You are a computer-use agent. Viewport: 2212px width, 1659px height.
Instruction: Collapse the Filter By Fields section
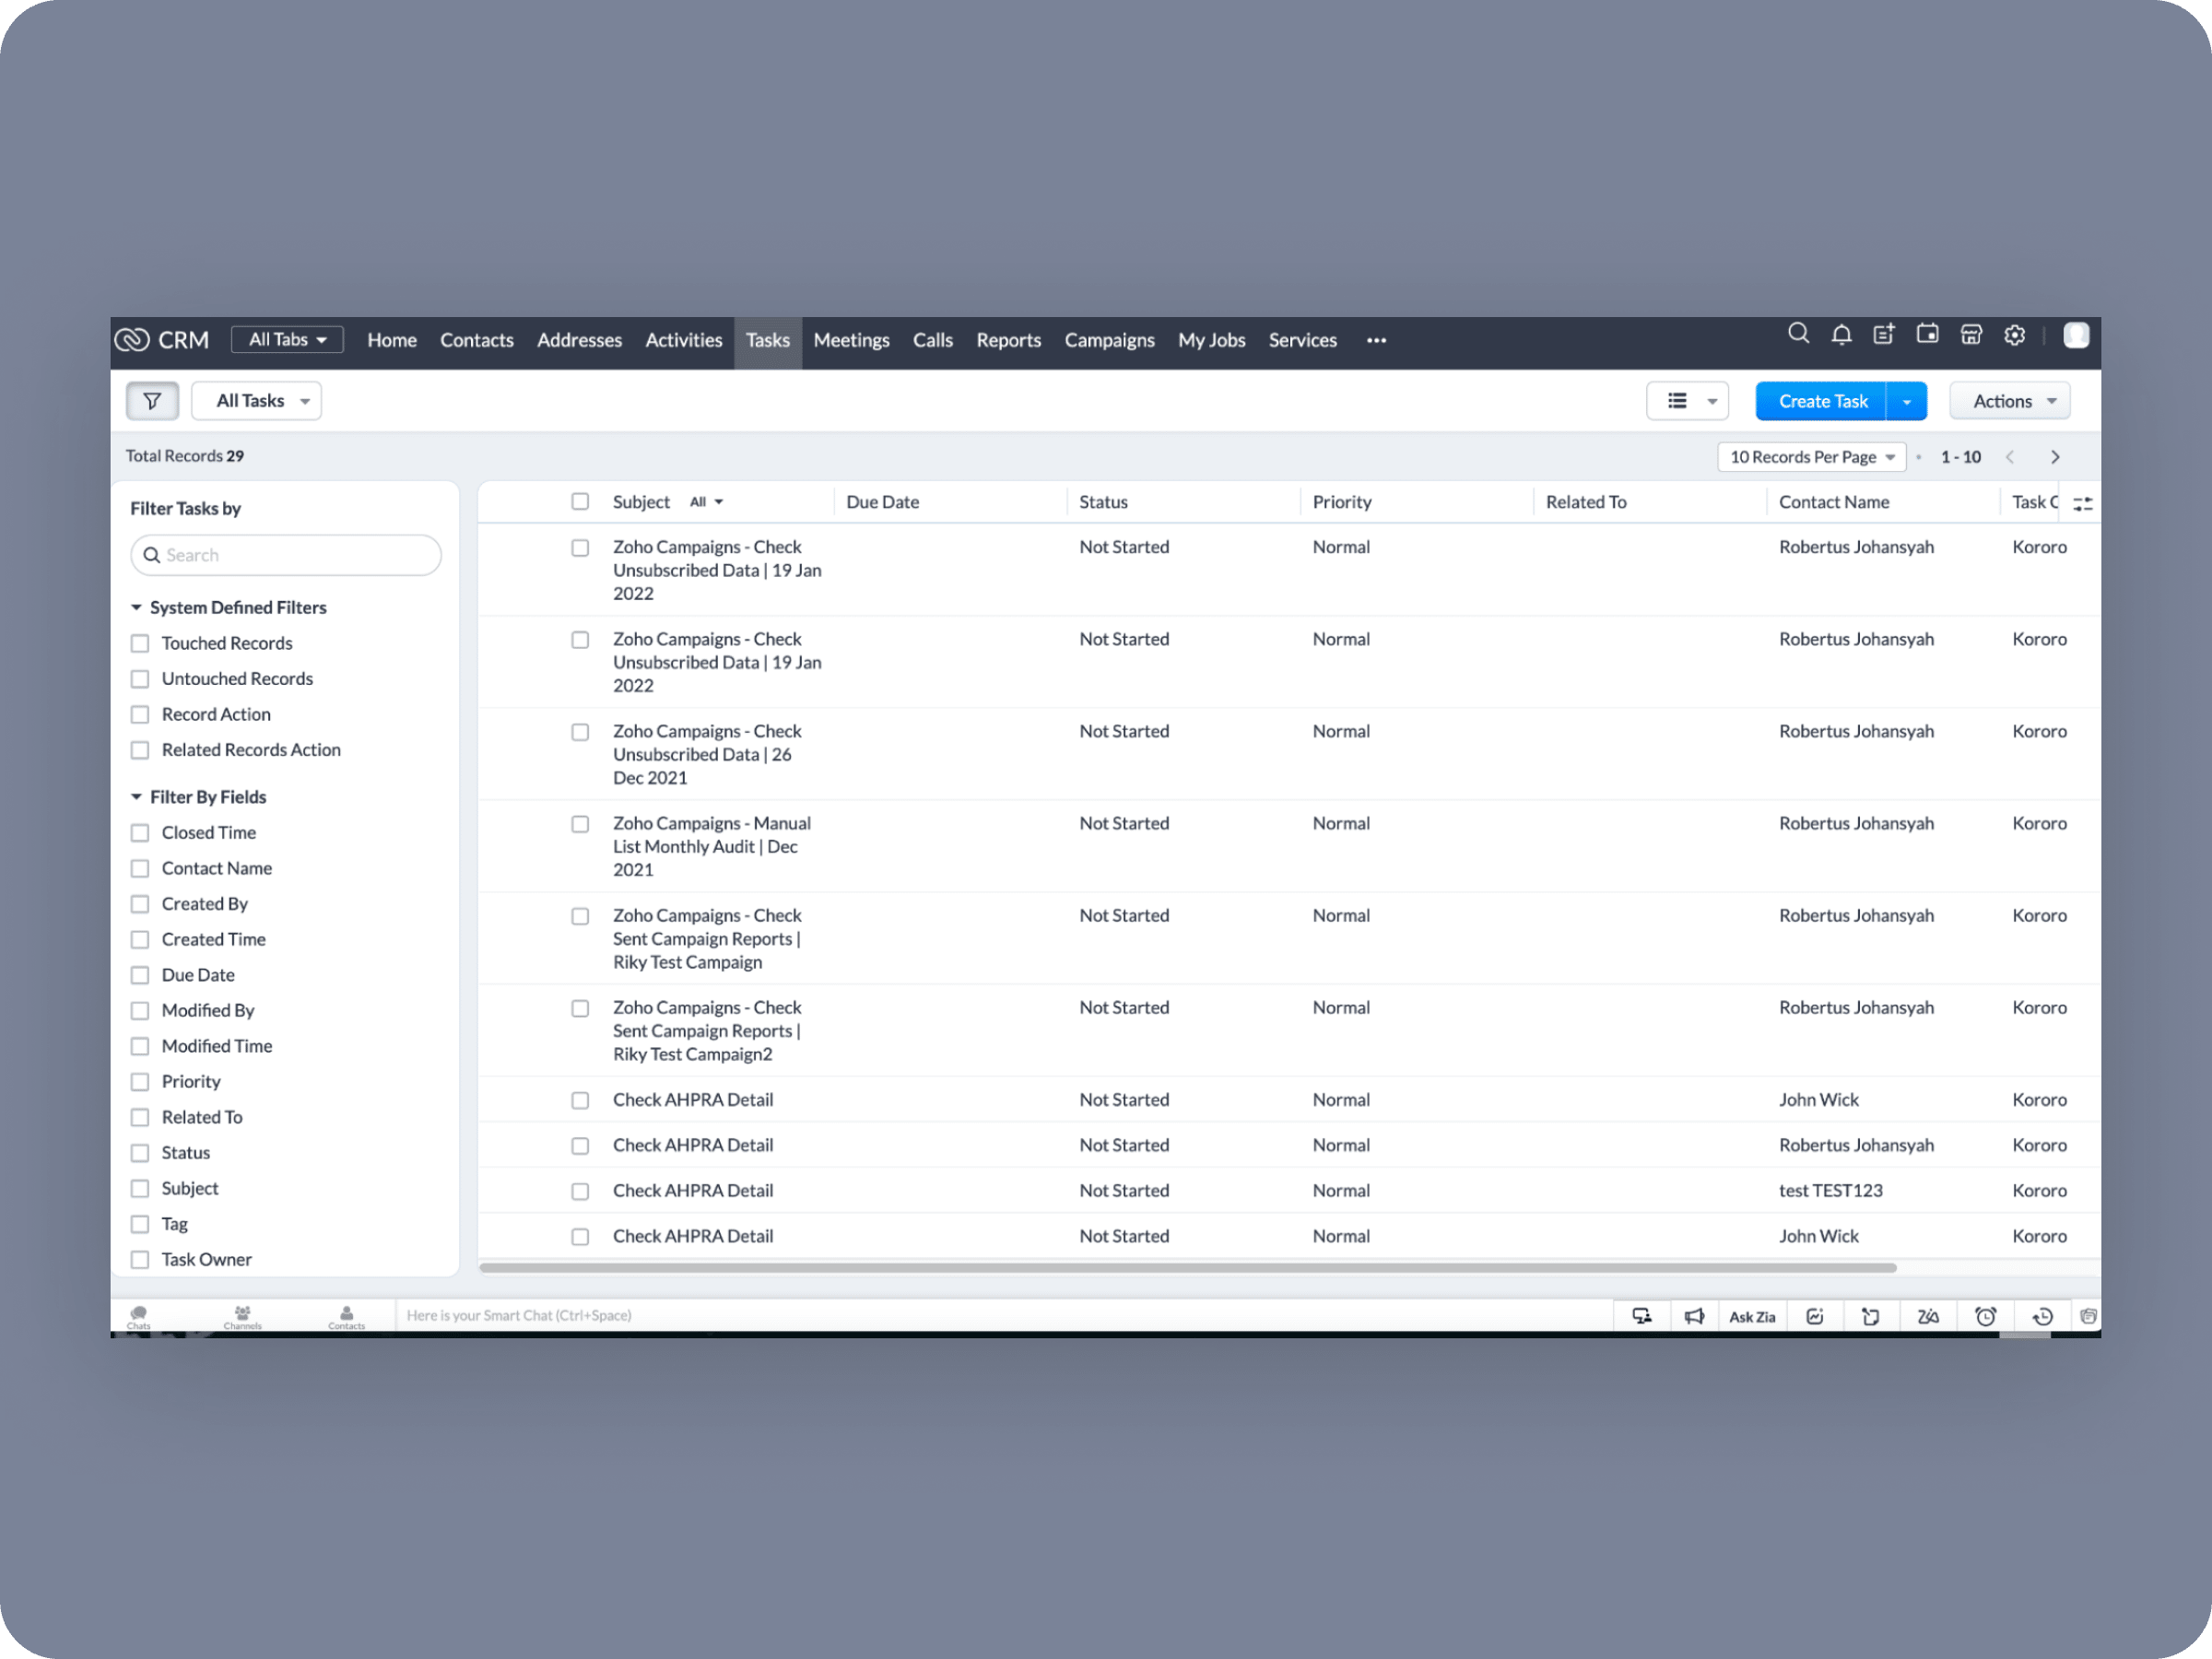(x=136, y=797)
